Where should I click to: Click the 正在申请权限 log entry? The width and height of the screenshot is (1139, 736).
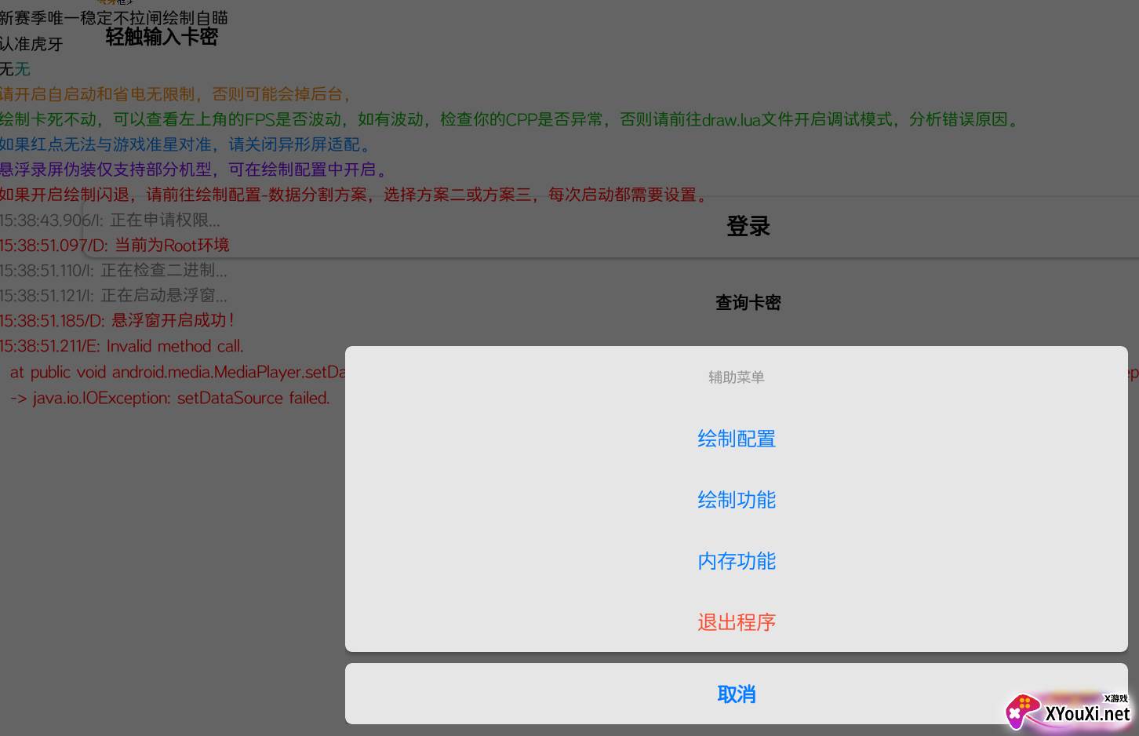(110, 220)
